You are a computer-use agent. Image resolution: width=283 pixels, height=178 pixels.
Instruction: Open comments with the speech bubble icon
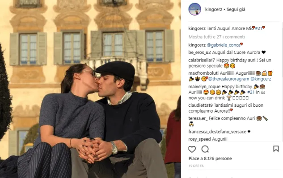(x=205, y=149)
